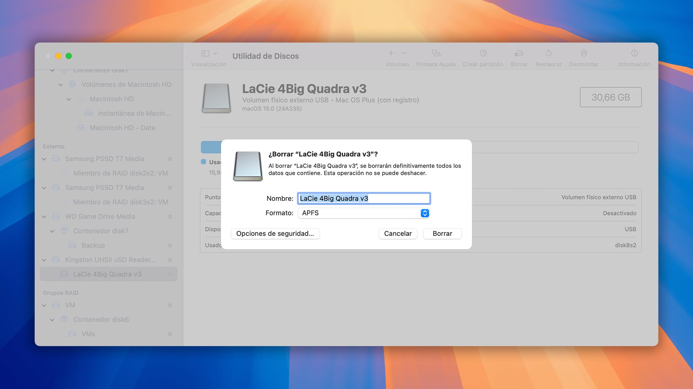Open the Visualización dropdown chevron
This screenshot has height=389, width=693.
pyautogui.click(x=215, y=53)
